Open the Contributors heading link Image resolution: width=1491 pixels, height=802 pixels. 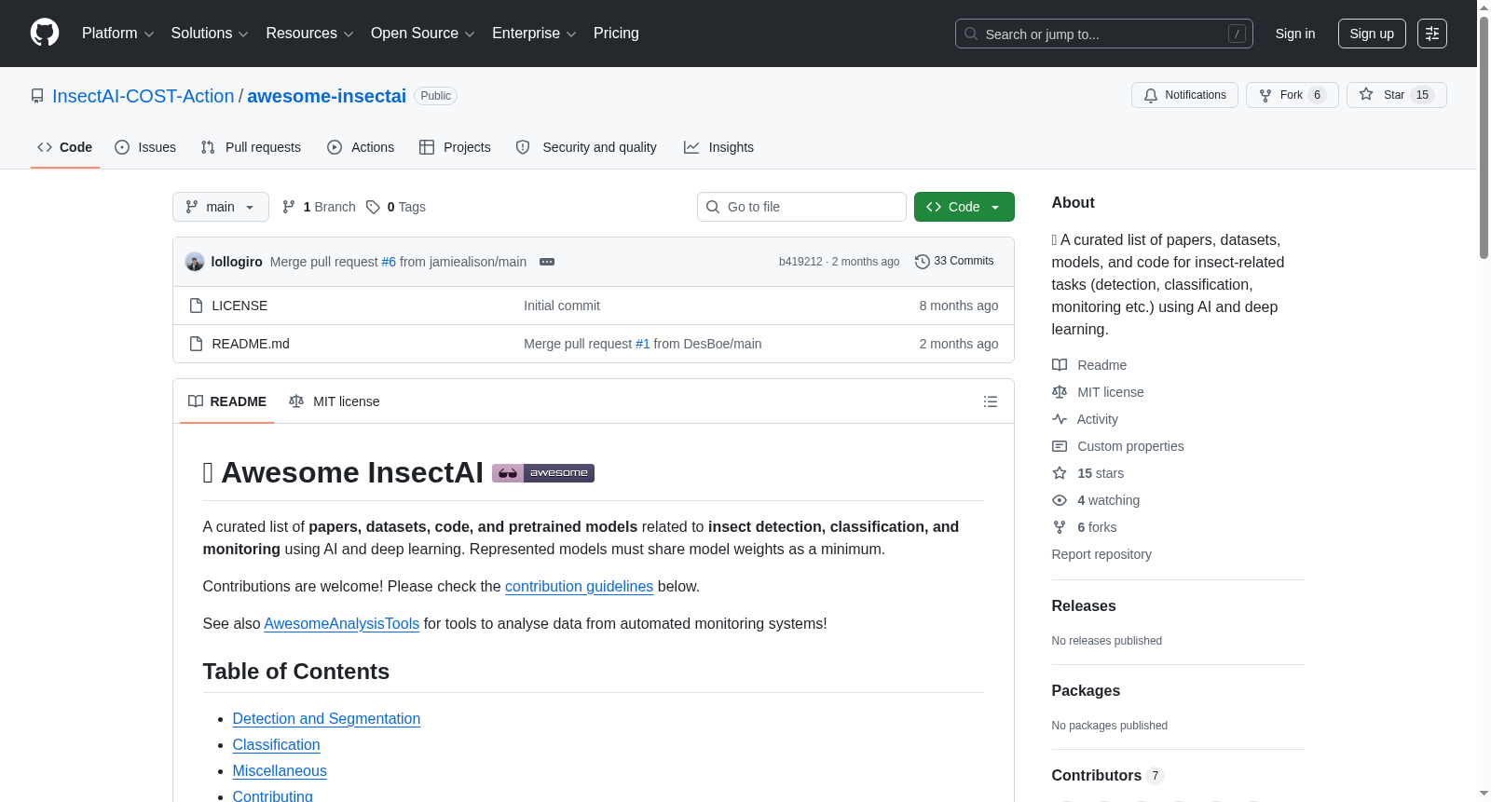(1107, 775)
